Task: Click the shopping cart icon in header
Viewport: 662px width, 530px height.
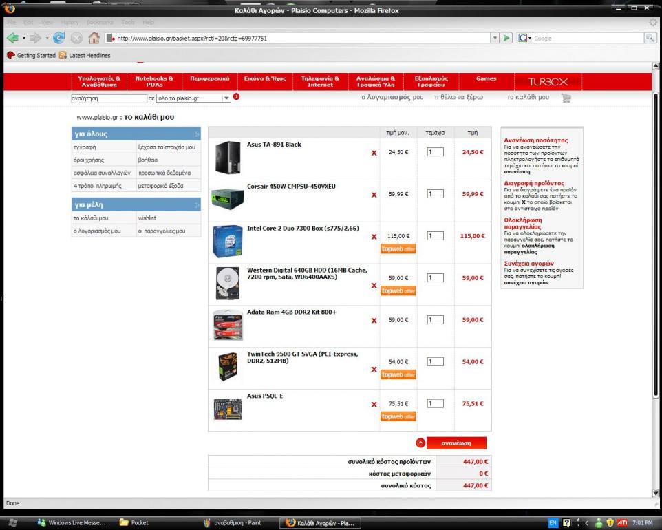Action: [x=566, y=98]
